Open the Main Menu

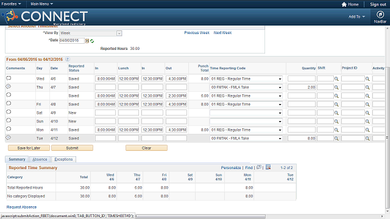pos(41,4)
